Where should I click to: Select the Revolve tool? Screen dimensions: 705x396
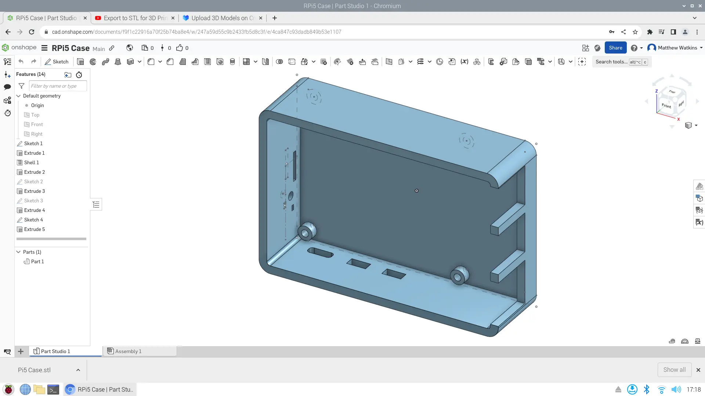tap(93, 62)
